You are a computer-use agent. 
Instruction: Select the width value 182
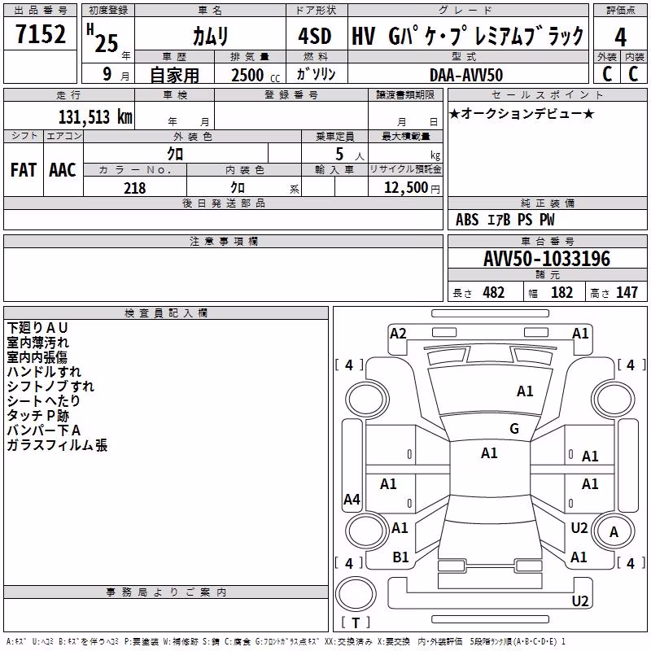pos(561,293)
